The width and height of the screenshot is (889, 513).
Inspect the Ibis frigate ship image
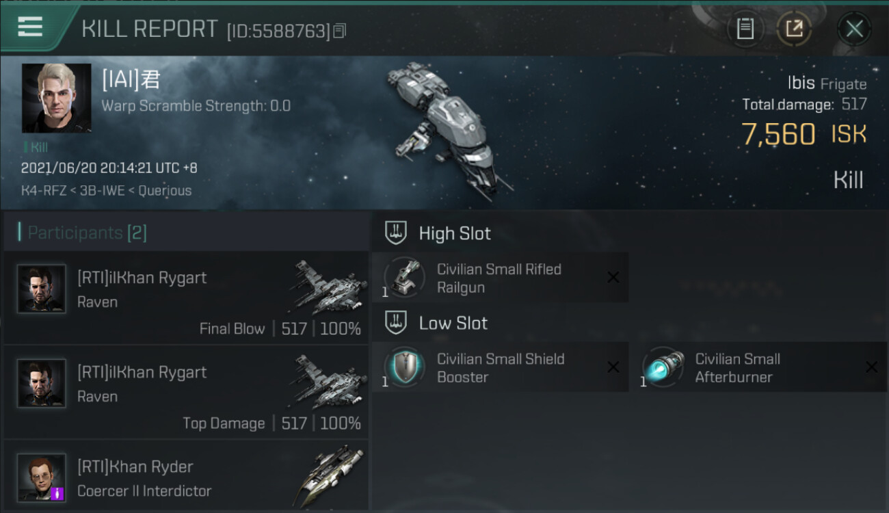pos(449,130)
